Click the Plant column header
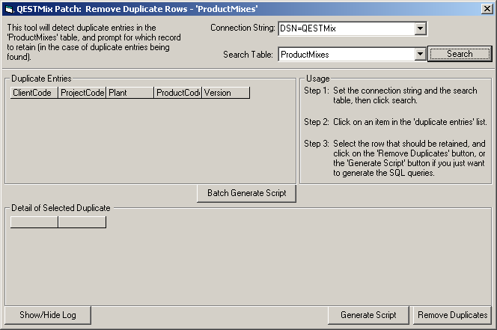 pyautogui.click(x=129, y=93)
